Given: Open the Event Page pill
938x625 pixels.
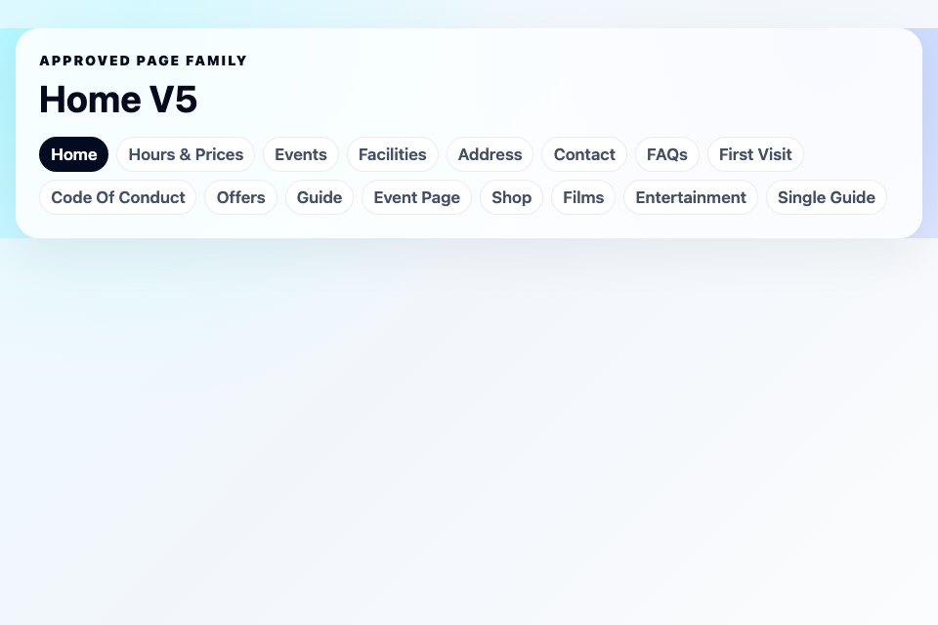Looking at the screenshot, I should pyautogui.click(x=416, y=197).
